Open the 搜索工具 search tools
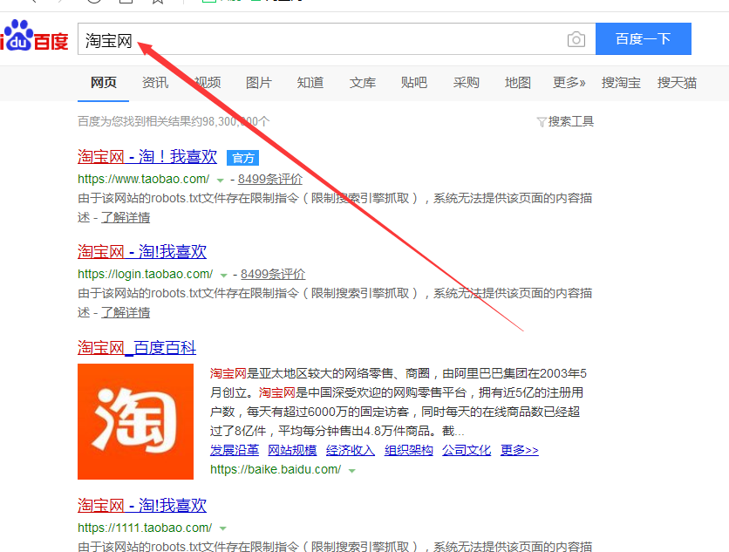The image size is (729, 552). [571, 121]
